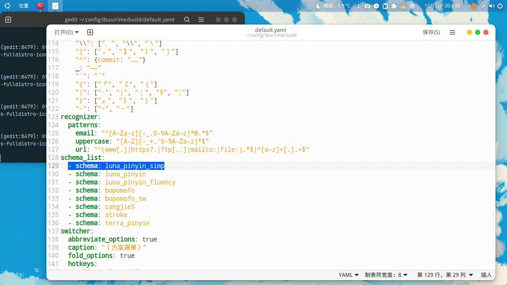507x285 pixels.
Task: Click the 保存(S) save button
Action: 431,32
